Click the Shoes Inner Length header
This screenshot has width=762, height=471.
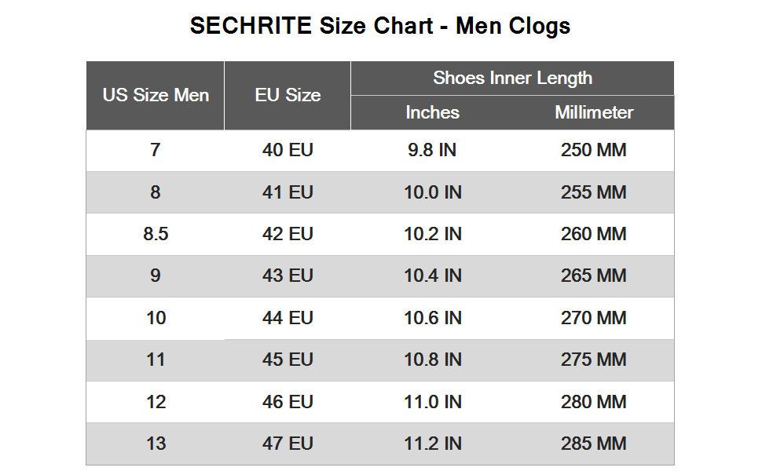coord(513,78)
